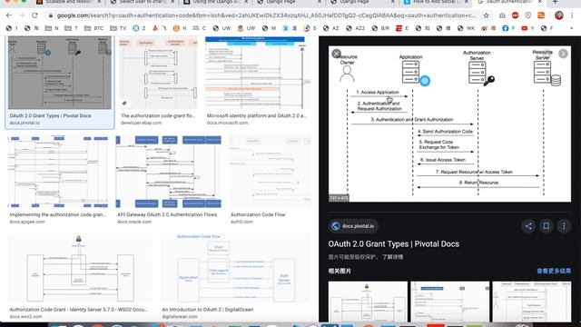The width and height of the screenshot is (581, 327).
Task: Click the 'developer.ebay.com' source text
Action: pyautogui.click(x=142, y=123)
